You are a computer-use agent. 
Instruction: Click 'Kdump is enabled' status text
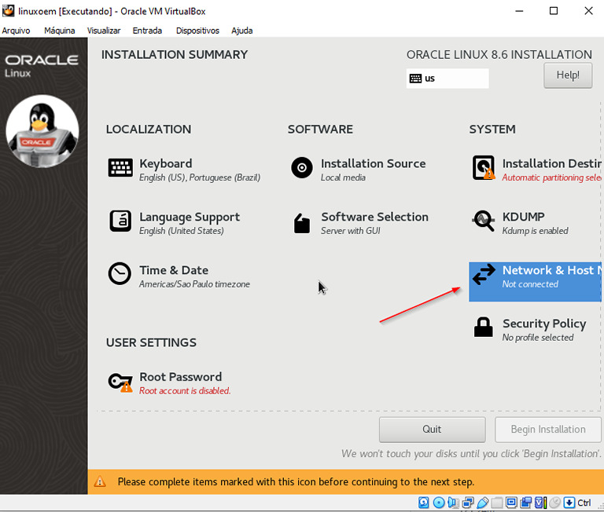[x=535, y=231]
